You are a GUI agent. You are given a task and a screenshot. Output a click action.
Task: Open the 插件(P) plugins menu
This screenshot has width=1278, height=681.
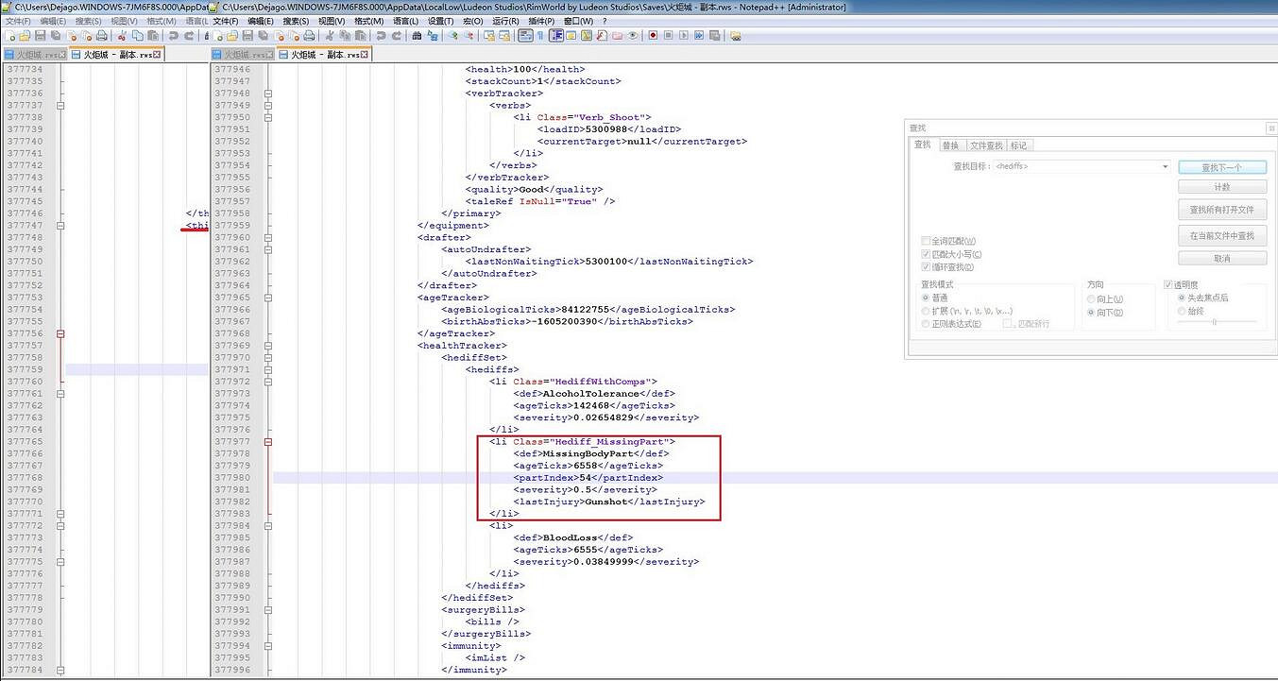pyautogui.click(x=541, y=21)
